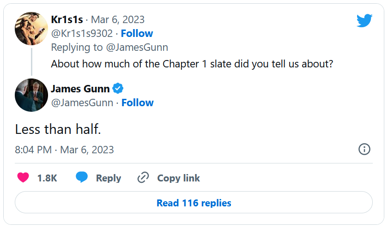Click James Gunn's verified badge
Image resolution: width=388 pixels, height=229 pixels.
[118, 89]
